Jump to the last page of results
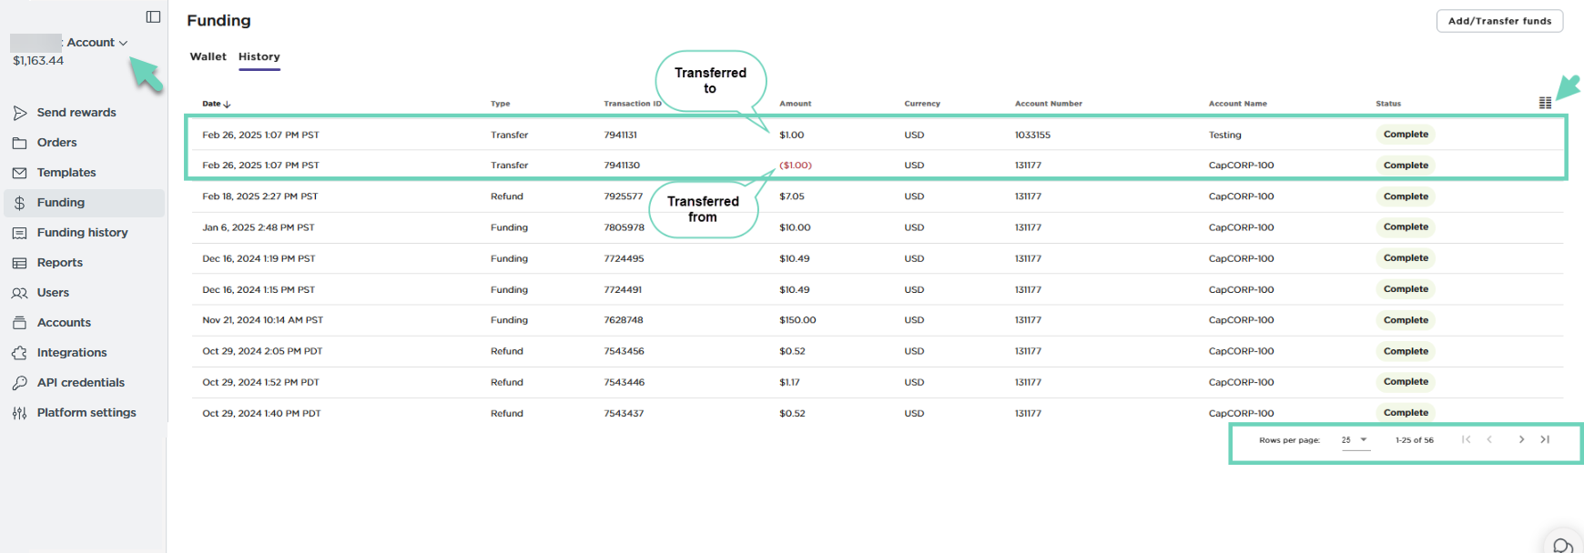This screenshot has height=553, width=1584. point(1545,440)
